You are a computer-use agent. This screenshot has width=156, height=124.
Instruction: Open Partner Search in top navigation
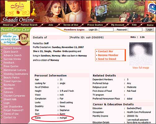(29, 25)
